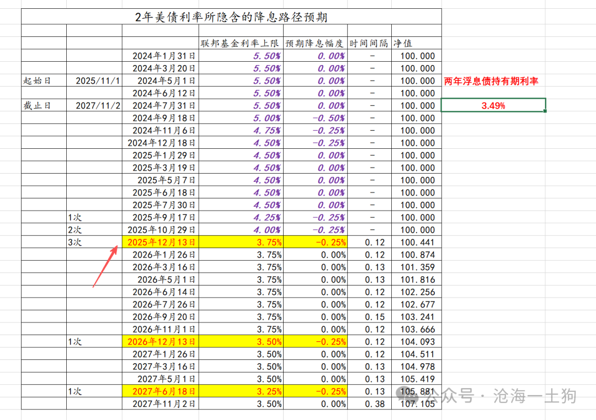
Task: Select the title cell 2年美债利率所隐含的降息路径预期
Action: (231, 17)
